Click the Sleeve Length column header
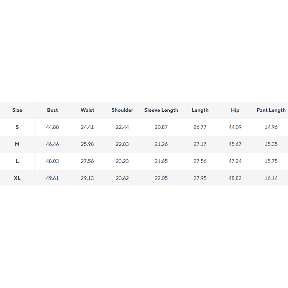288x288 pixels. pos(161,110)
